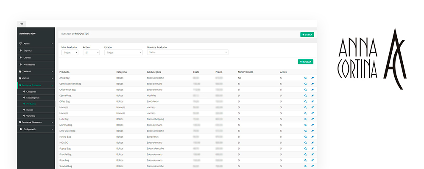Screen dimensions: 424x169
Task: Edit the Rose bag product entry
Action: 312,161
